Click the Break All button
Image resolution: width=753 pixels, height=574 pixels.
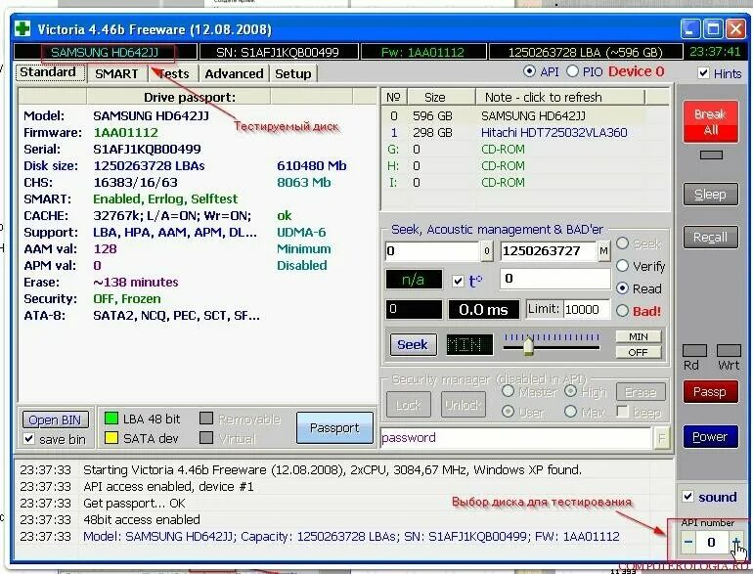pyautogui.click(x=711, y=122)
